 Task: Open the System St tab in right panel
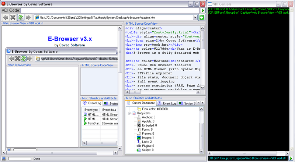(x=188, y=103)
